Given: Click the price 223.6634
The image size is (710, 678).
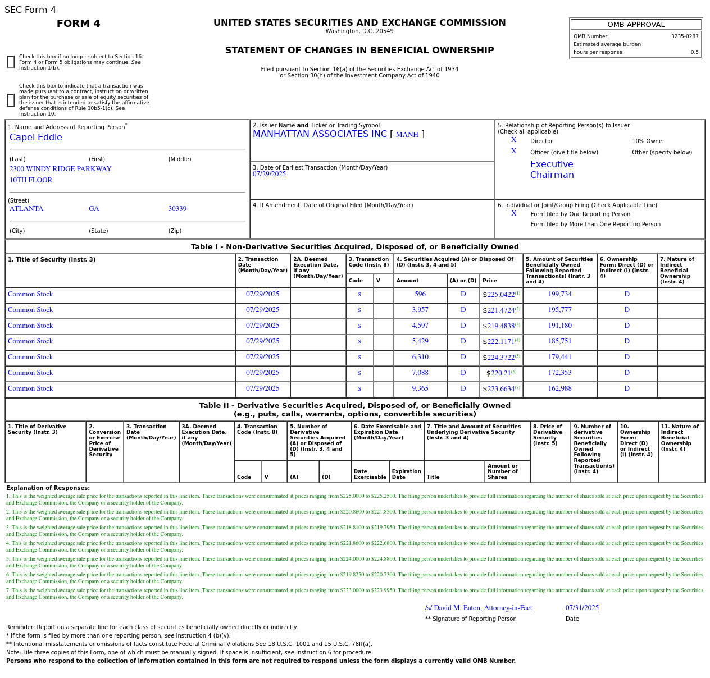Looking at the screenshot, I should (500, 389).
